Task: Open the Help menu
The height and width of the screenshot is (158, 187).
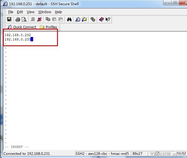Action: 58,12
